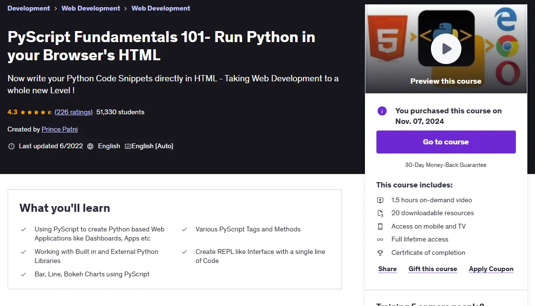Open the last Web Development breadcrumb
Image resolution: width=535 pixels, height=306 pixels.
(x=160, y=8)
